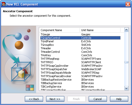Screen dimensions: 132x105
Task: Select TGauge in the component list
Action: pyautogui.click(x=80, y=34)
